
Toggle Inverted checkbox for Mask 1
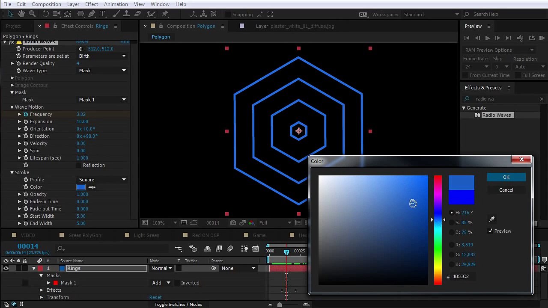(177, 283)
